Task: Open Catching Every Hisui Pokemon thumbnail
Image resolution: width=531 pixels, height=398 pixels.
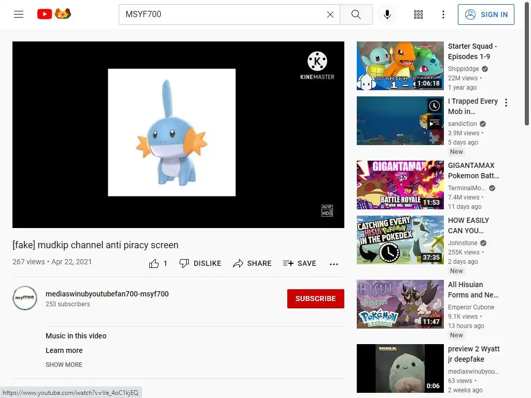Action: [x=400, y=239]
